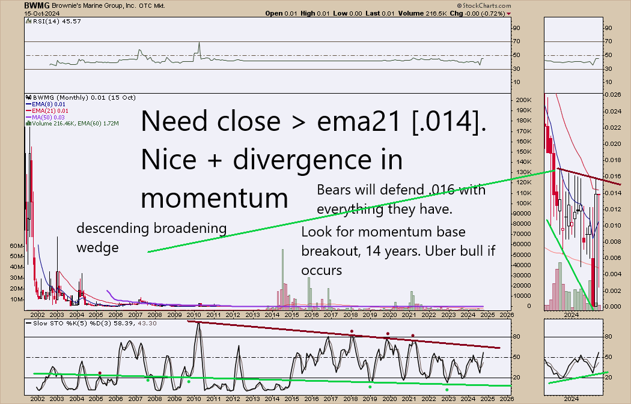Click the 'descending broadening wedge' annotation
Screen dimensions: 631x404
151,238
